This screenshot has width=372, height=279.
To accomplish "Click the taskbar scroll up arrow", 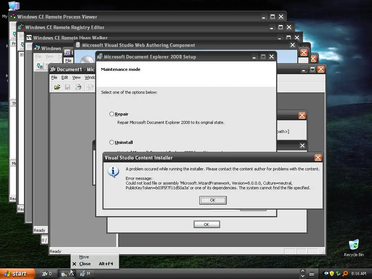I will 303,271.
